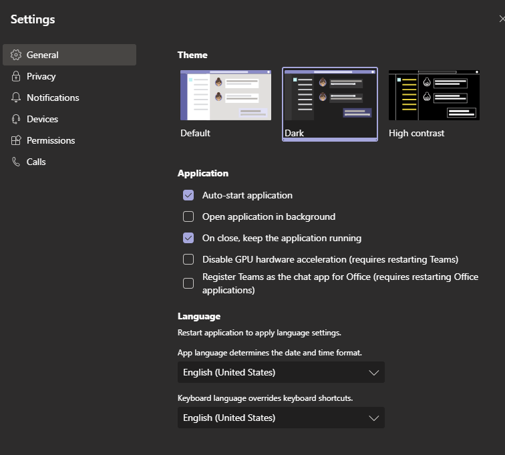Screen dimensions: 505x455
Task: Check Register Teams as chat app for Office
Action: tap(188, 283)
